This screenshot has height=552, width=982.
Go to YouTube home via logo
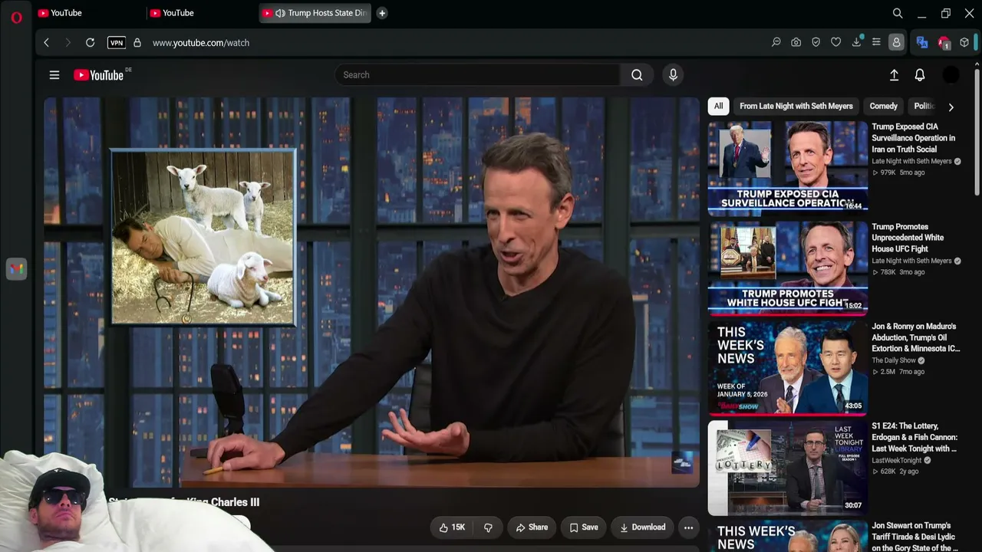pyautogui.click(x=98, y=75)
